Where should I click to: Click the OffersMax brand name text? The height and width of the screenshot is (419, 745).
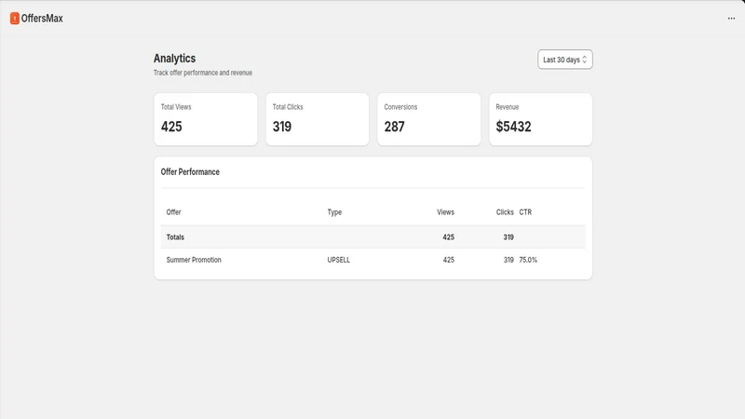(x=42, y=19)
